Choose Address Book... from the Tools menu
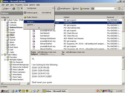This screenshot has width=125, height=93. [39, 13]
